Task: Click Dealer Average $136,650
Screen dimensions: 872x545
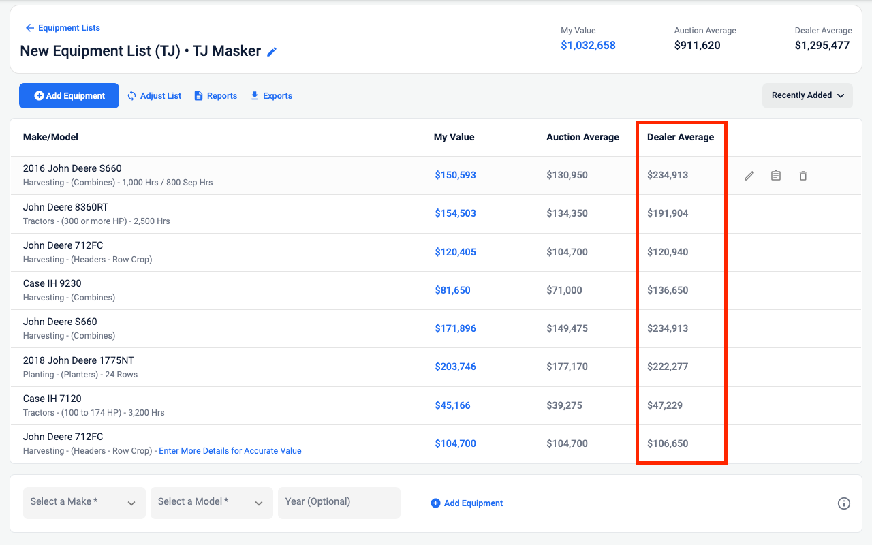Action: pos(668,290)
